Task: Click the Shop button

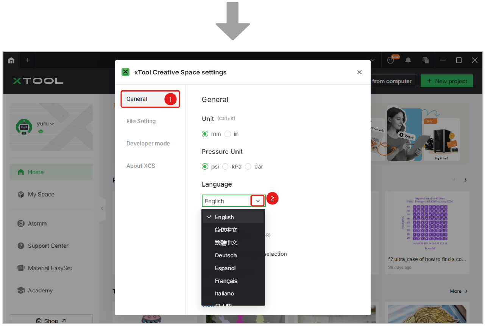Action: point(51,320)
